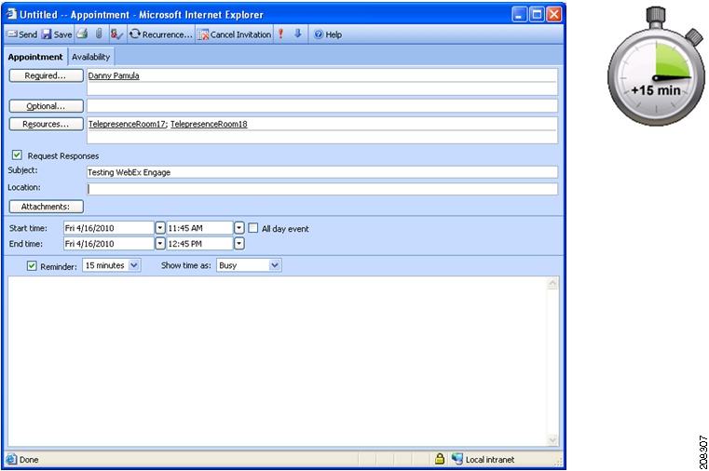This screenshot has width=709, height=471.
Task: Maximize the Appointment window
Action: tap(537, 15)
